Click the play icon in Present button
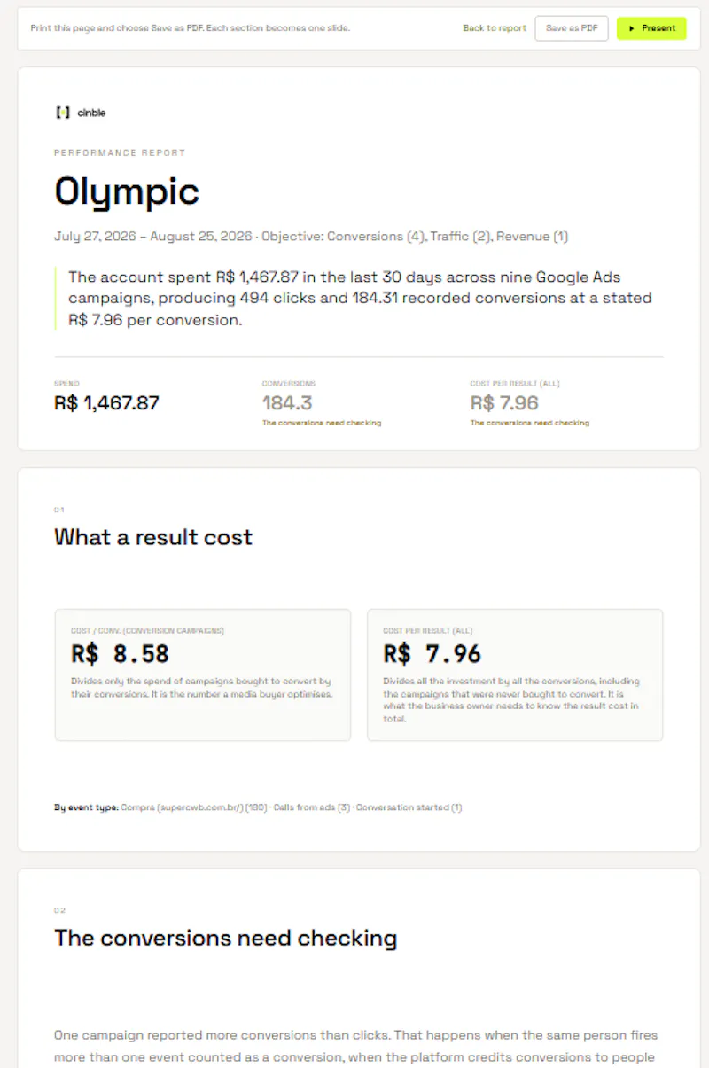The image size is (709, 1068). [x=631, y=28]
